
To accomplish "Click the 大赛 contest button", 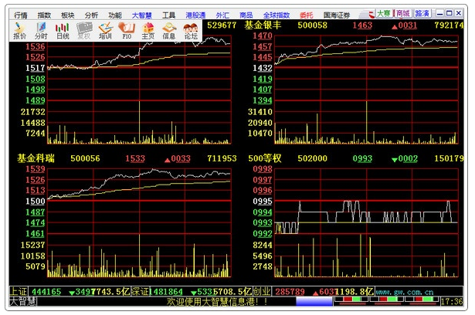I will click(x=384, y=14).
